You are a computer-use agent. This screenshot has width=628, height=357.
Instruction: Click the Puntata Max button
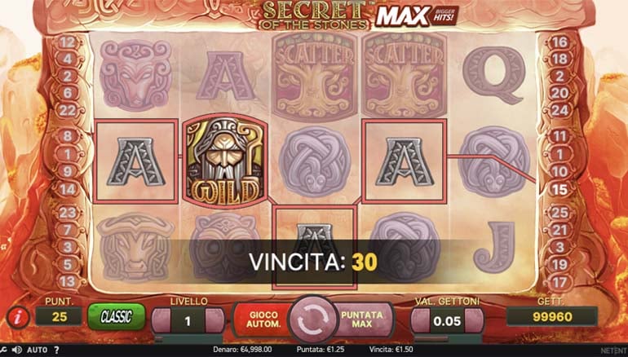[x=362, y=320]
